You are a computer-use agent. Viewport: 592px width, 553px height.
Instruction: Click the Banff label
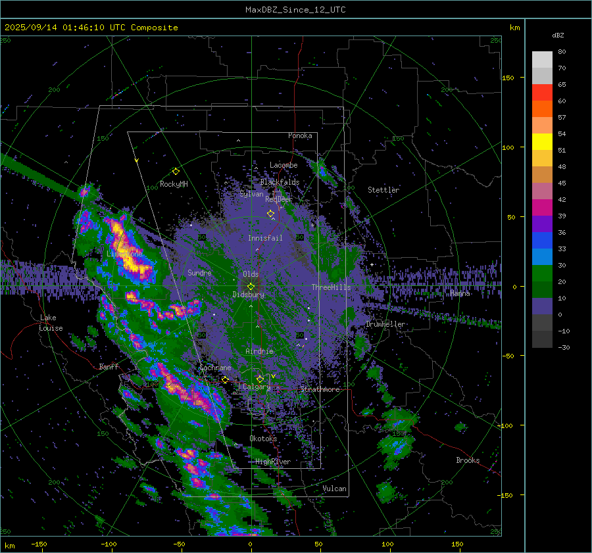pos(109,366)
